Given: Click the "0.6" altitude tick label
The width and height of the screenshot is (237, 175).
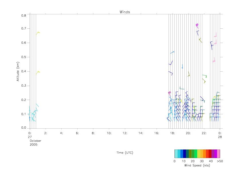Looking at the screenshot, I should [x=23, y=43].
